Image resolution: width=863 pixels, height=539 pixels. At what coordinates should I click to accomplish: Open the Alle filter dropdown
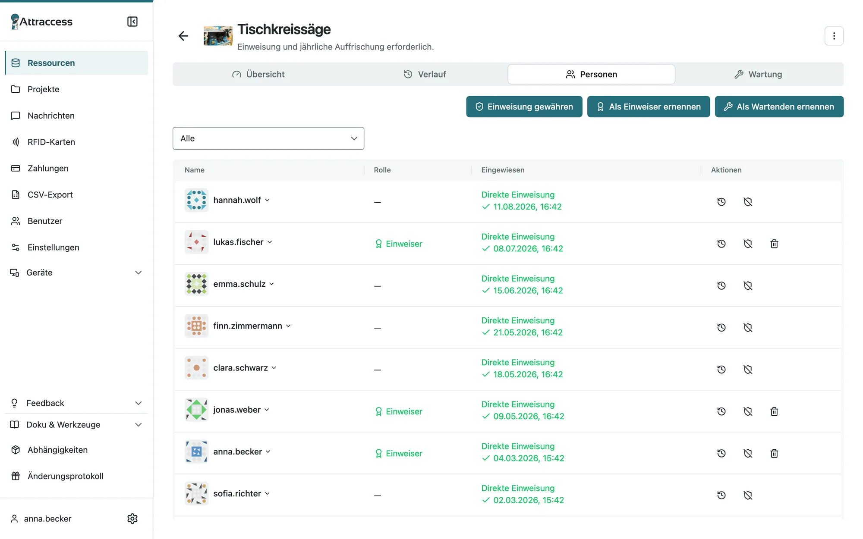(x=268, y=138)
